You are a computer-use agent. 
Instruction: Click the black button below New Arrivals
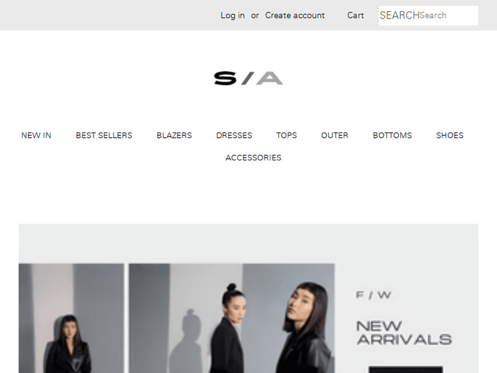tap(406, 370)
